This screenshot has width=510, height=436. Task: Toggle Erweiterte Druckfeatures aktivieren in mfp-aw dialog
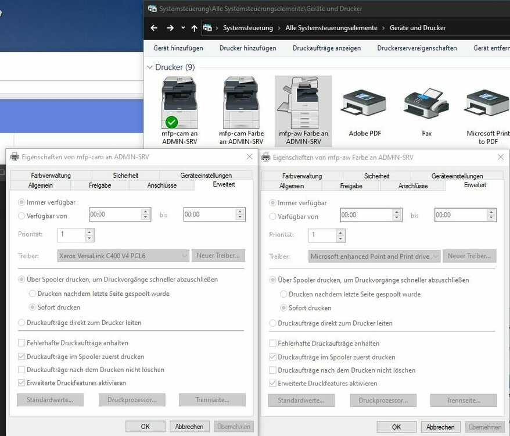274,384
